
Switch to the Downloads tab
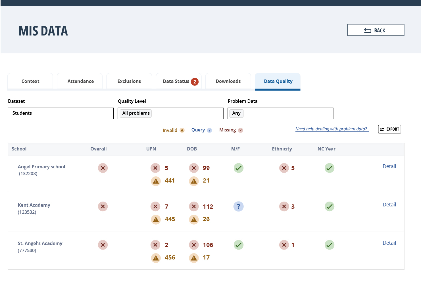point(228,81)
